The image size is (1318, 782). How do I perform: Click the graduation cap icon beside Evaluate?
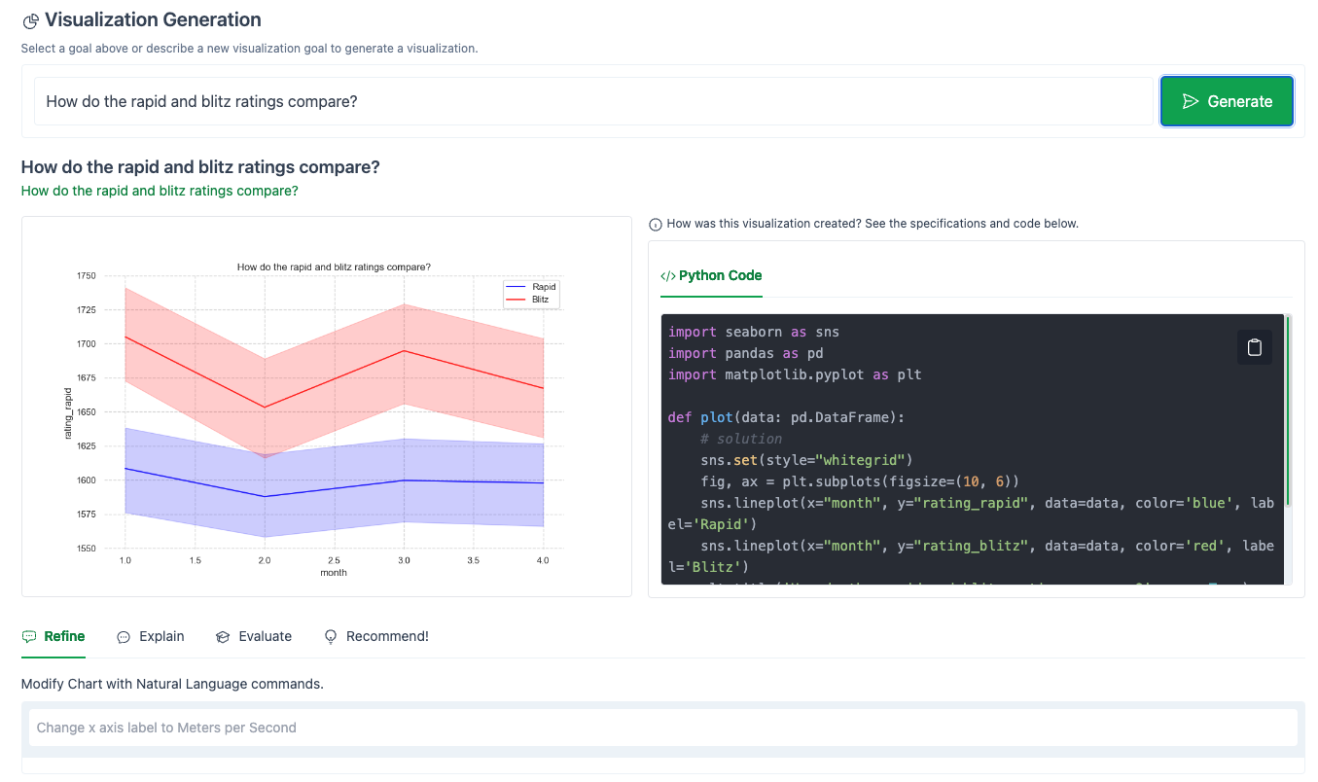(222, 635)
